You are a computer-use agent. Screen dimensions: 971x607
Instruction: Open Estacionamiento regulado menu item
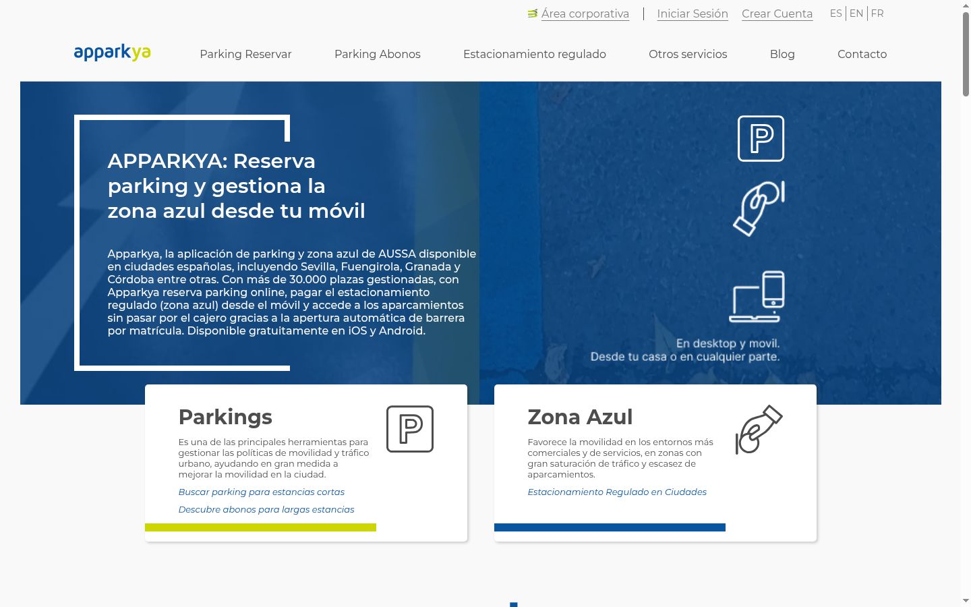(535, 54)
